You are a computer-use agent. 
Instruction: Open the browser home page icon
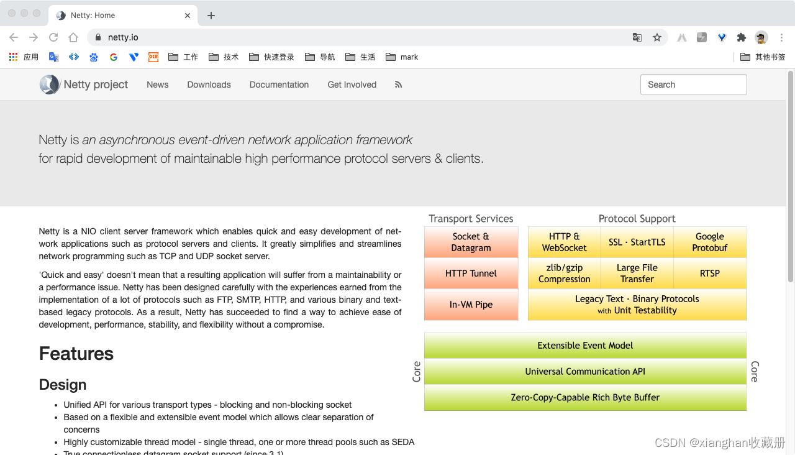tap(73, 37)
